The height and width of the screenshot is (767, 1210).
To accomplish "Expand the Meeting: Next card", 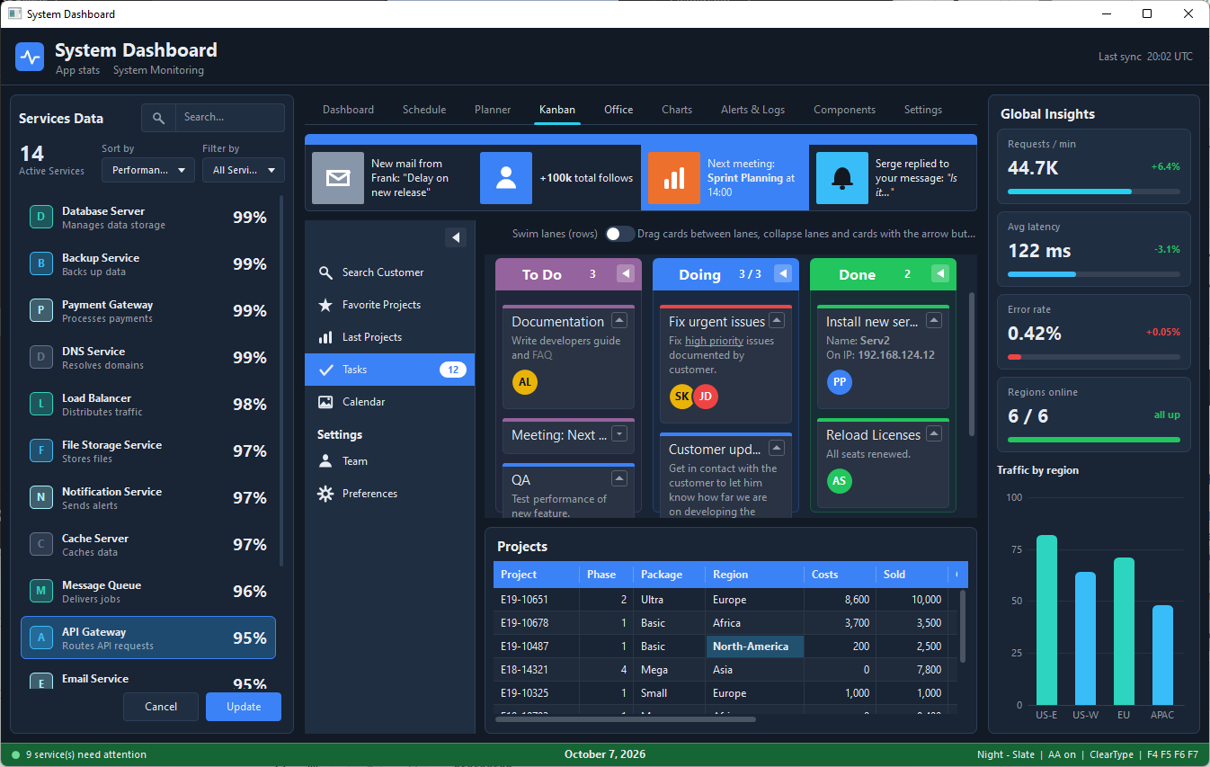I will [x=619, y=433].
